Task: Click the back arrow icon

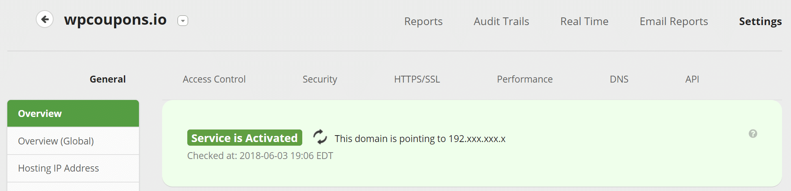Action: click(45, 19)
